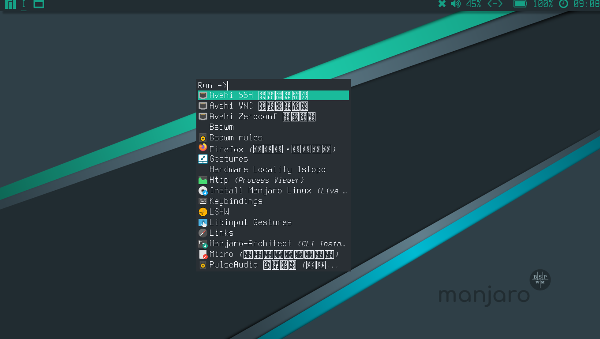Click the Gestures app icon
The image size is (600, 339).
pyautogui.click(x=203, y=159)
